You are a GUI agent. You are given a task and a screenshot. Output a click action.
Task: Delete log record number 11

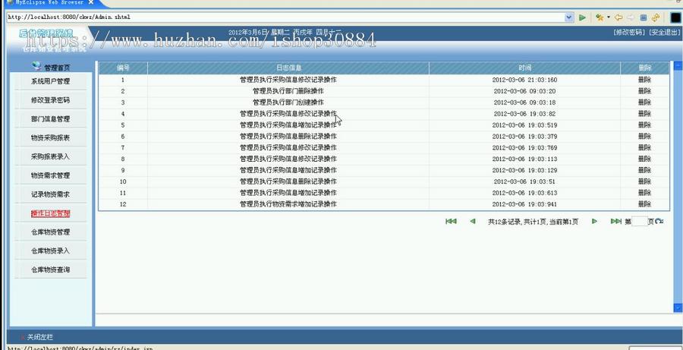tap(644, 193)
